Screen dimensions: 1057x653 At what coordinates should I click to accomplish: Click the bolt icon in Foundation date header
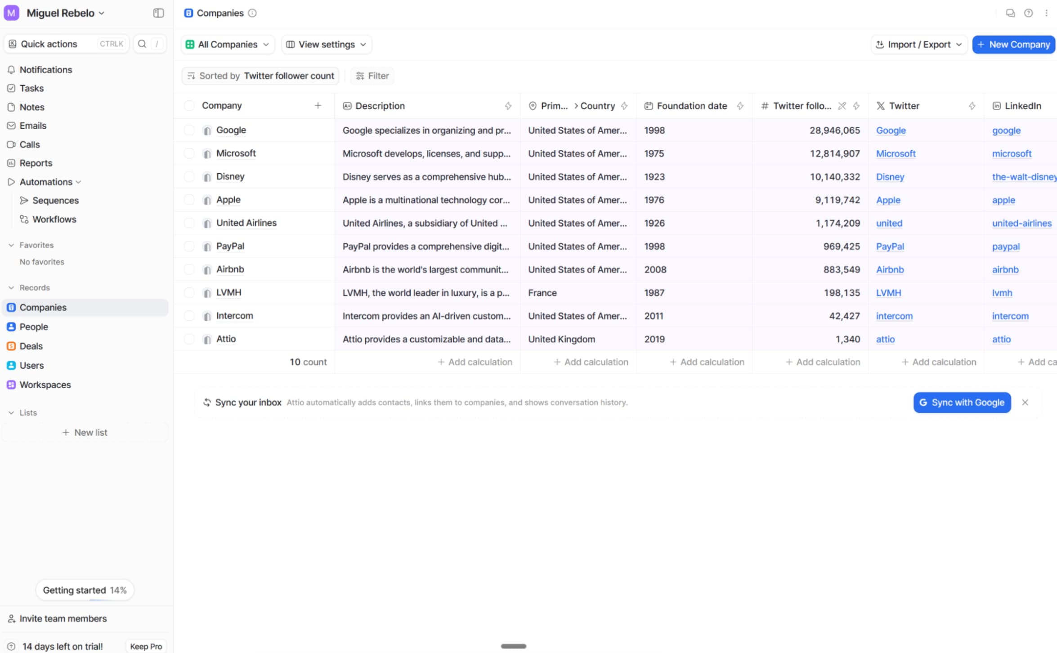point(740,106)
